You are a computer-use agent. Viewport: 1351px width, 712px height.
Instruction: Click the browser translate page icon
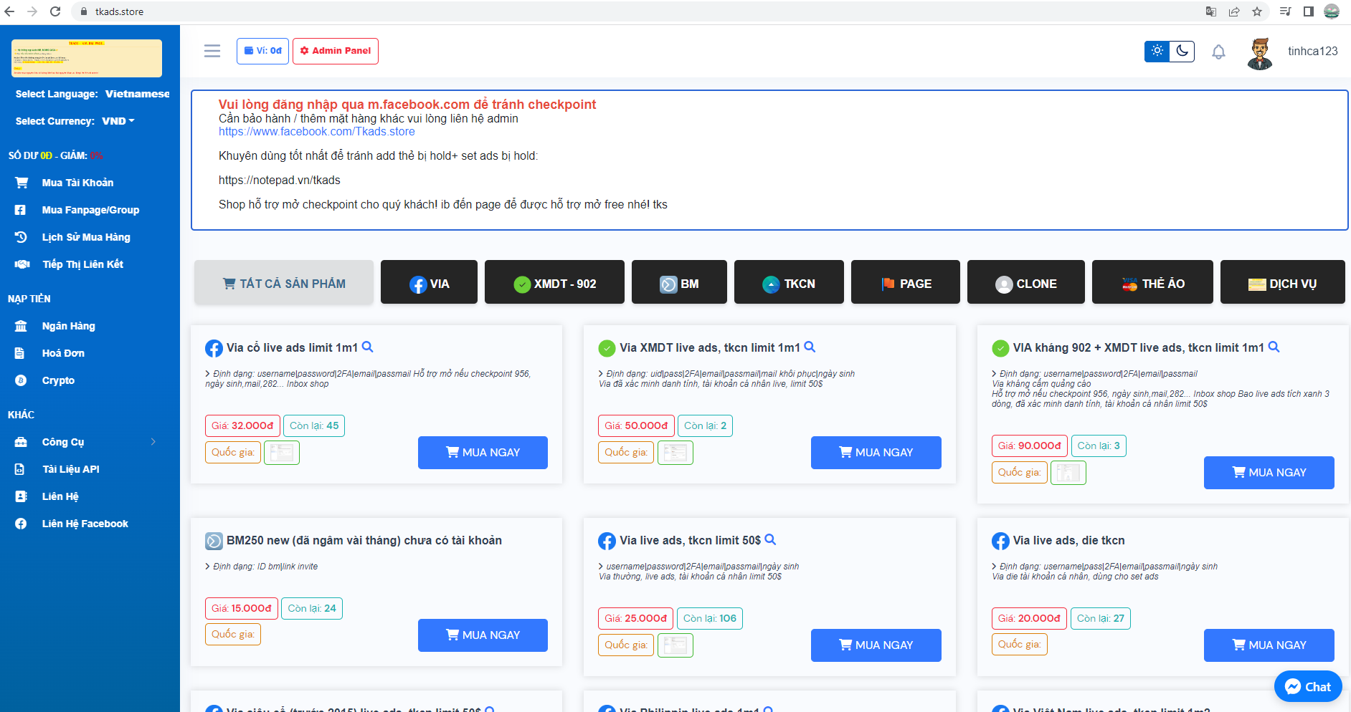click(1211, 11)
